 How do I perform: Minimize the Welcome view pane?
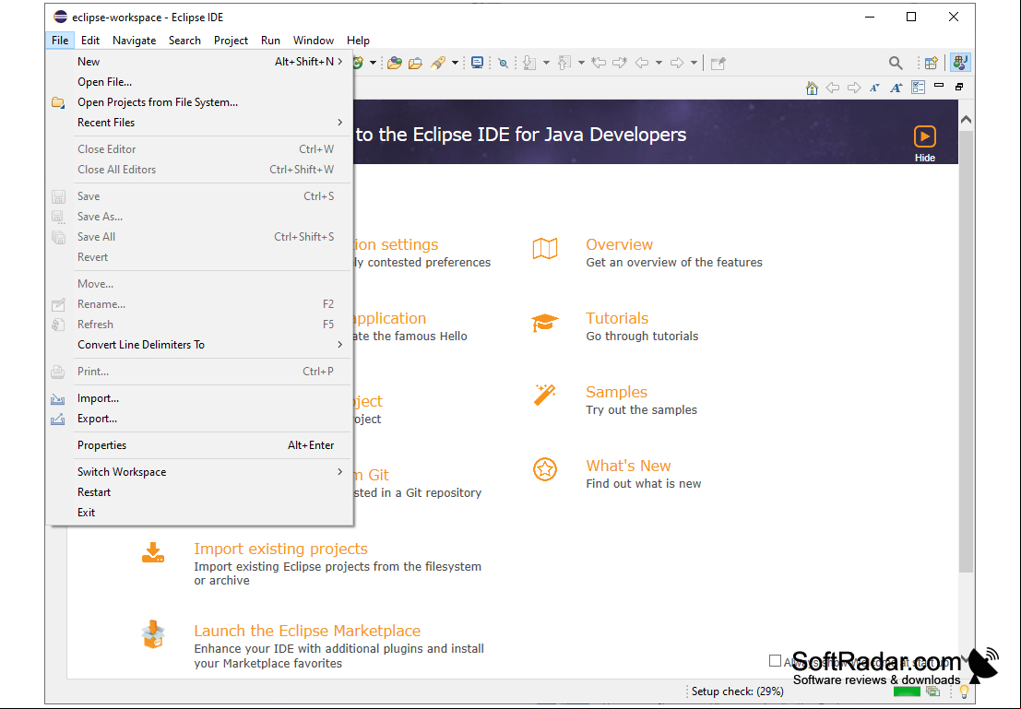939,86
